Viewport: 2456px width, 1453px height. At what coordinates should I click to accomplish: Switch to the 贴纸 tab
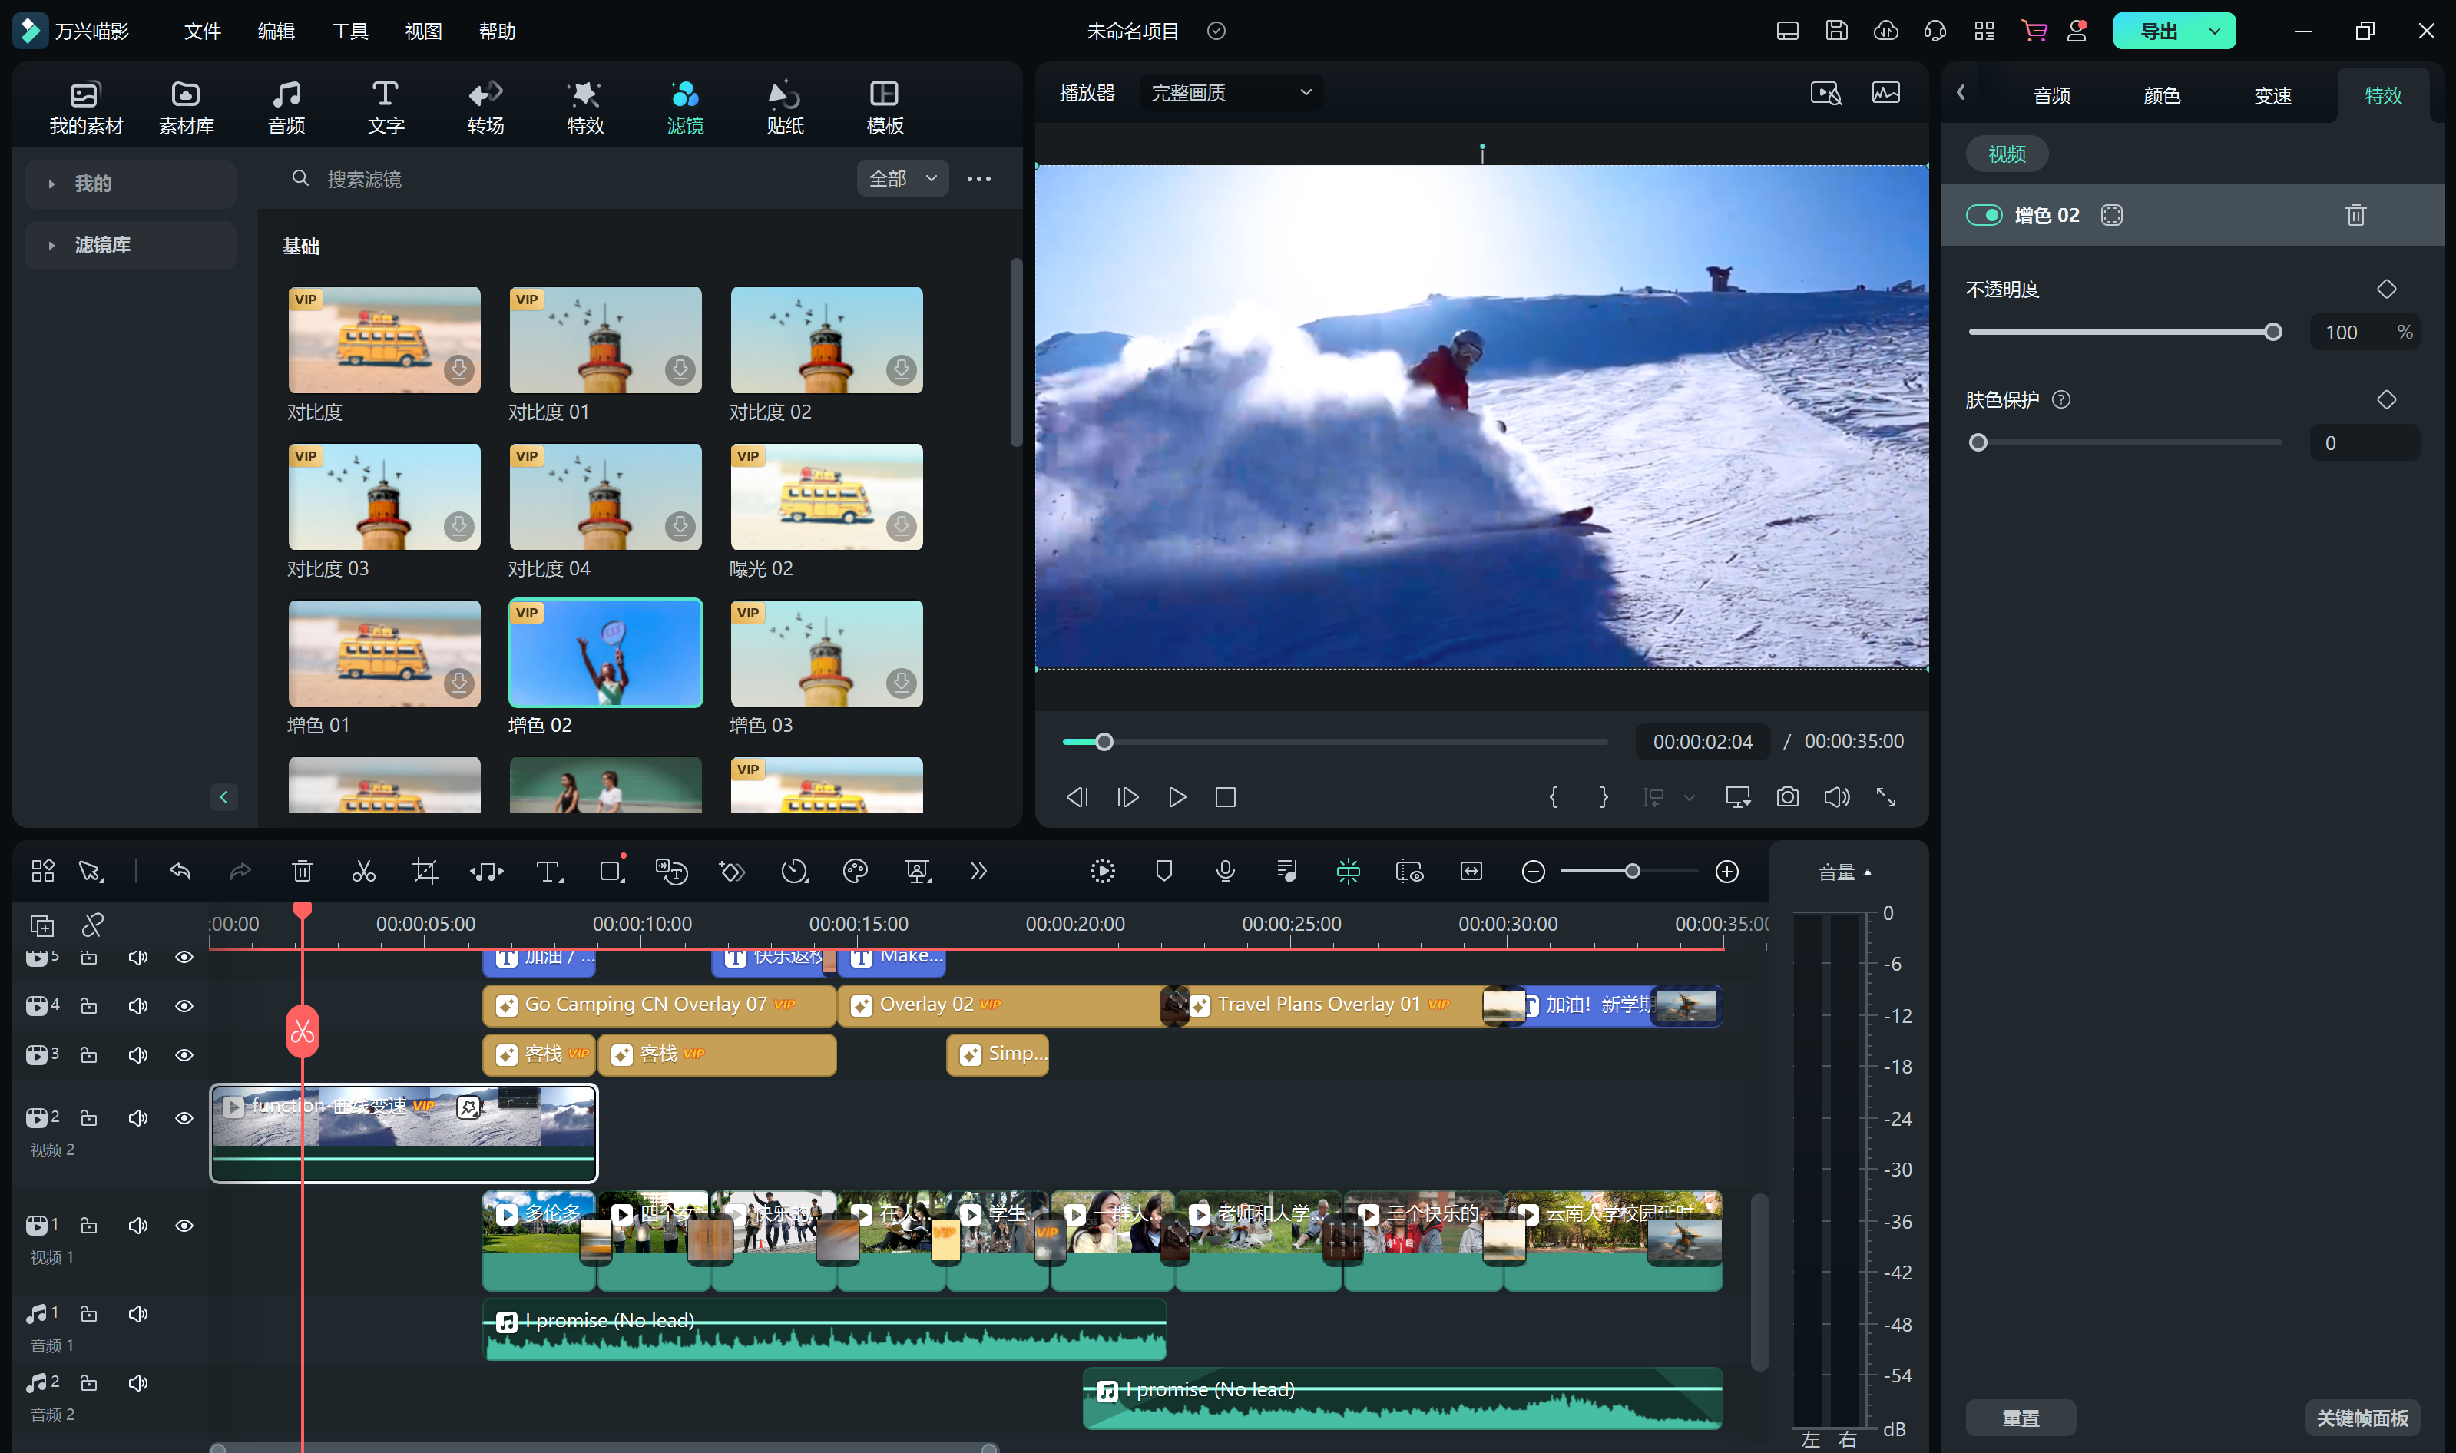click(x=785, y=107)
